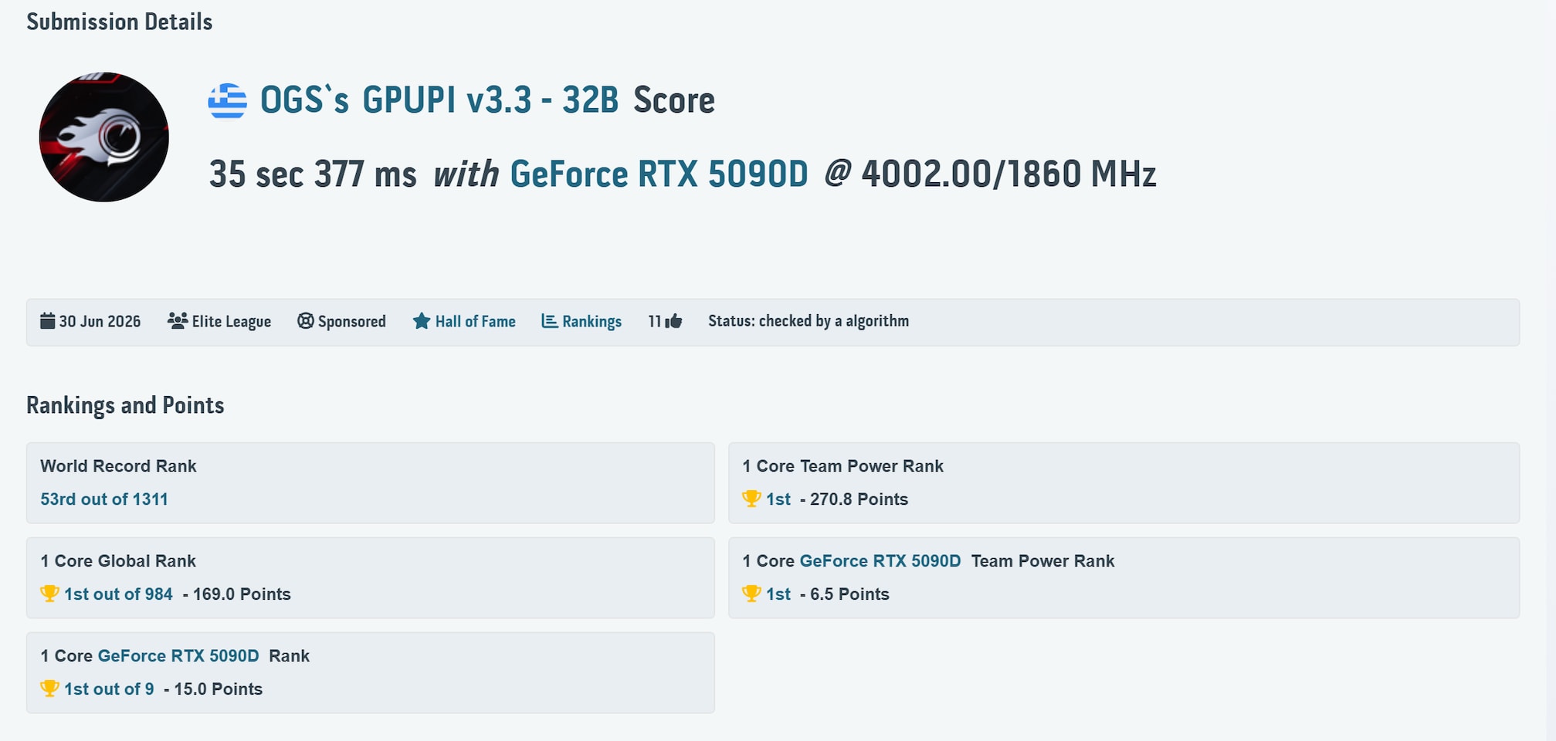Click the Rankings list icon

[550, 320]
